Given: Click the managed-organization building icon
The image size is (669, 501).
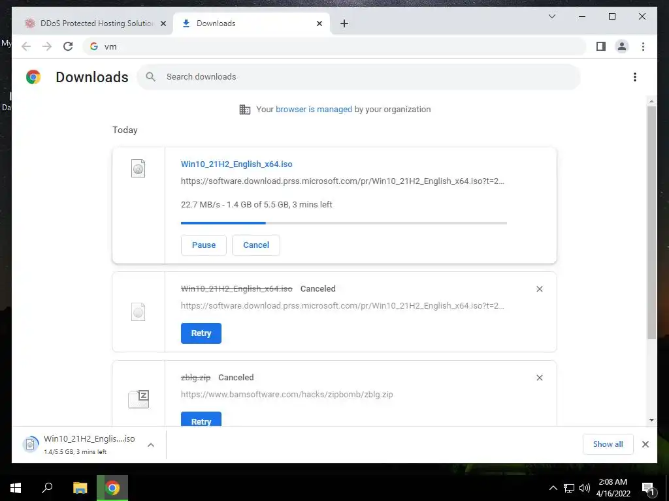Looking at the screenshot, I should click(245, 110).
